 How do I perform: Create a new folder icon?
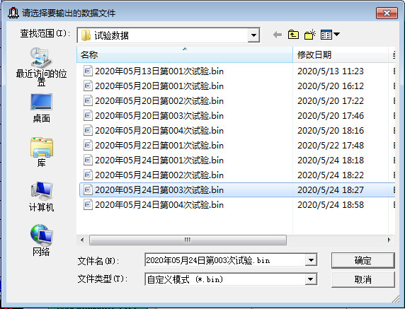pos(309,35)
